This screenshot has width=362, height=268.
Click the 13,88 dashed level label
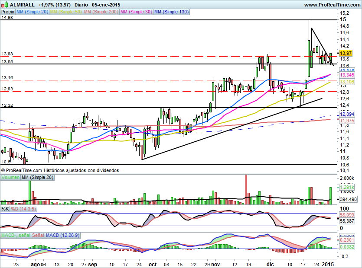pyautogui.click(x=7, y=54)
